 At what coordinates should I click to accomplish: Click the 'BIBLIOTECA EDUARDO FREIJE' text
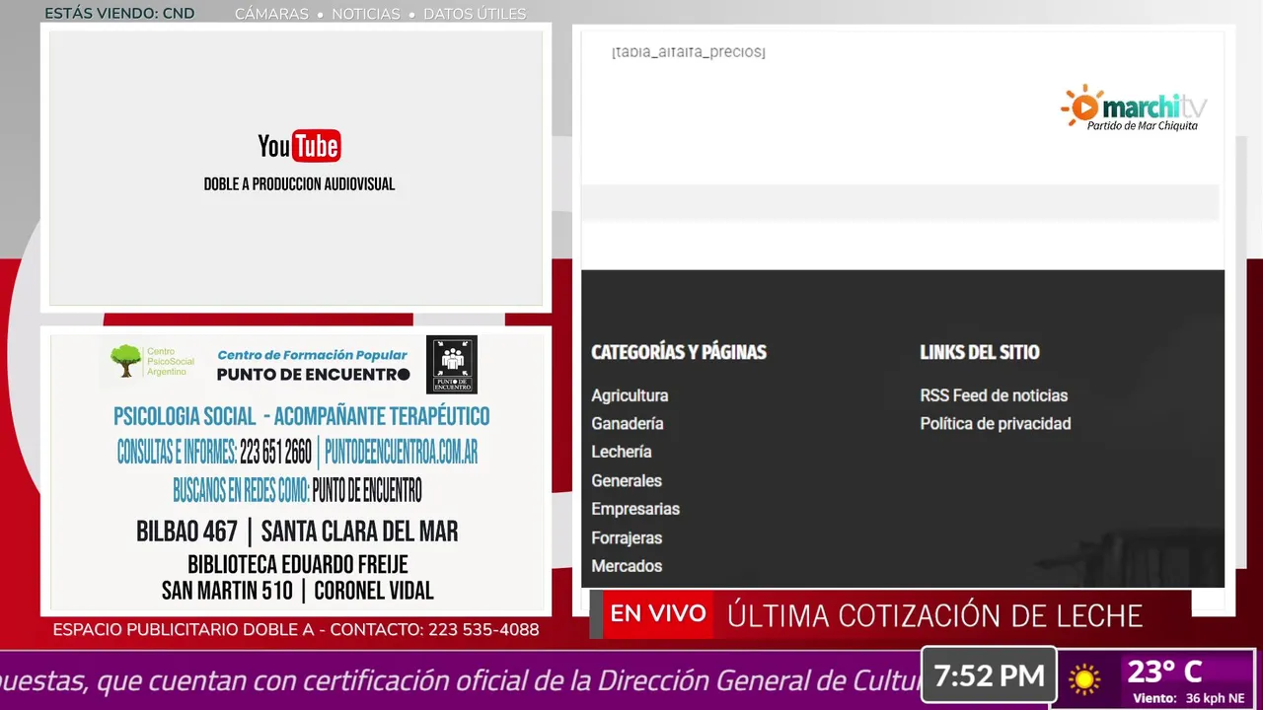click(x=297, y=565)
